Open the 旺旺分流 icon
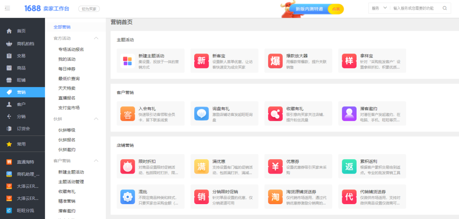 (9, 211)
